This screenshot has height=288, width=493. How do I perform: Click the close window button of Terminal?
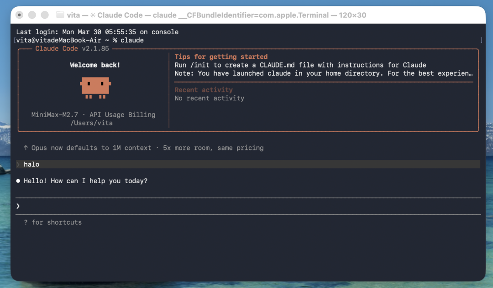[20, 15]
